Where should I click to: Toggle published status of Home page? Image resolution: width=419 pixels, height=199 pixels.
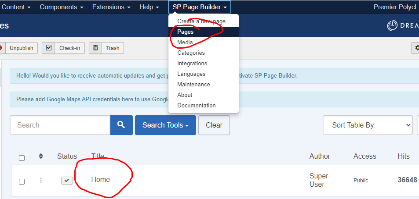point(67,181)
